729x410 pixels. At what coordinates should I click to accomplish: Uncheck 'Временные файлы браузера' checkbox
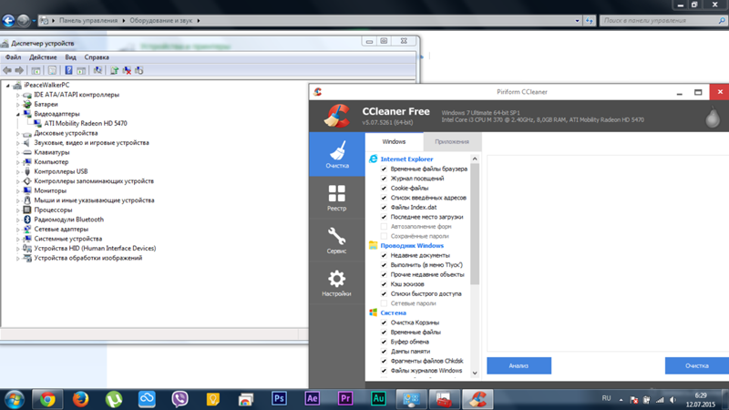[384, 169]
